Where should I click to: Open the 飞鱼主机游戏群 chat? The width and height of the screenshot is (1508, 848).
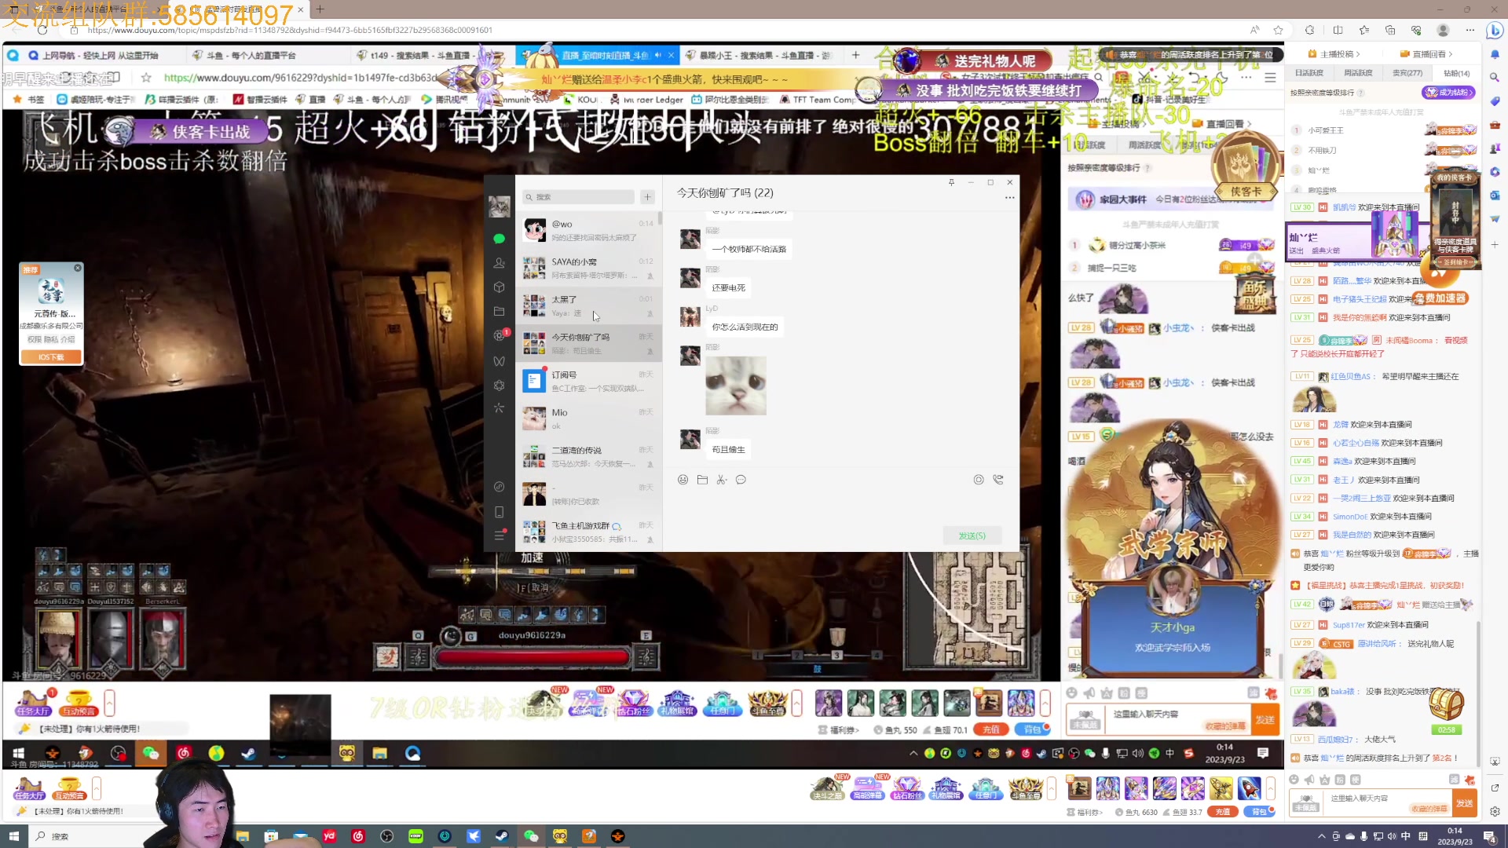point(588,532)
